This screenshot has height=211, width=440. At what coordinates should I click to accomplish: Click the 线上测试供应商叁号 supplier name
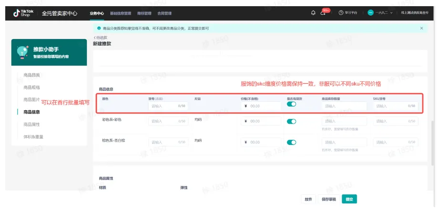coord(415,13)
